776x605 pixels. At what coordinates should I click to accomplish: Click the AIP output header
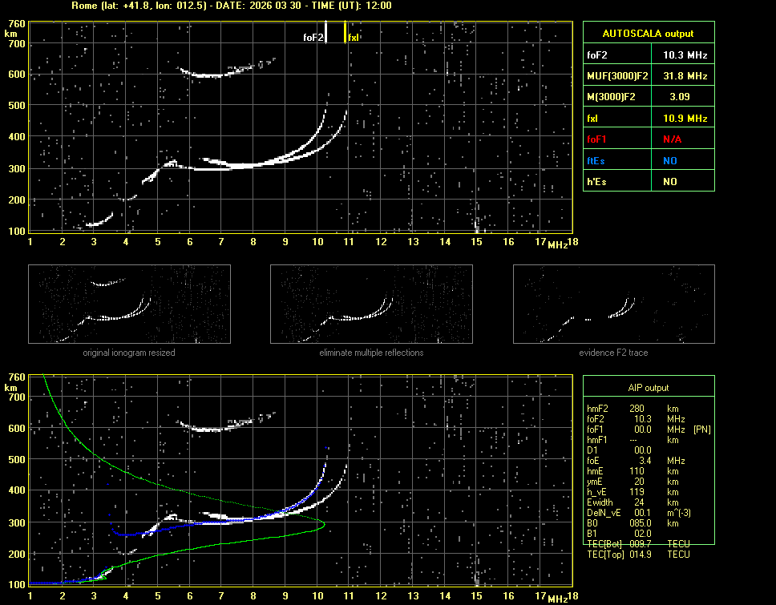(x=648, y=388)
